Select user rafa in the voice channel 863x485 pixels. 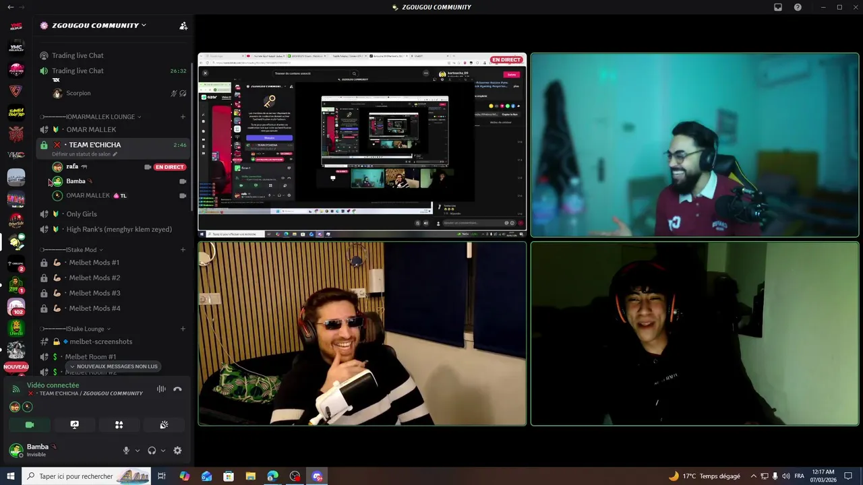pos(119,166)
